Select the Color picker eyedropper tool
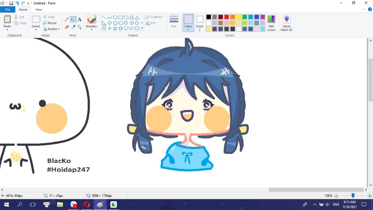Image resolution: width=373 pixels, height=210 pixels. pos(73,27)
